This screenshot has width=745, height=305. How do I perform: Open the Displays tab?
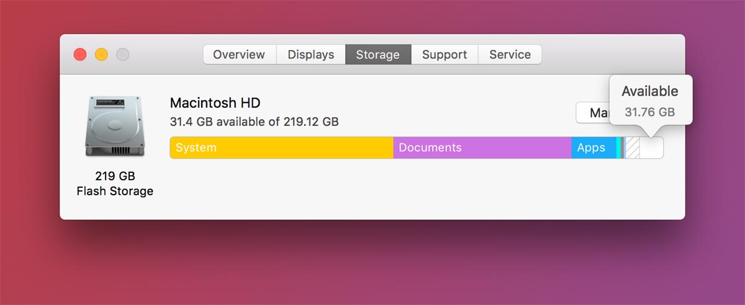[x=311, y=55]
